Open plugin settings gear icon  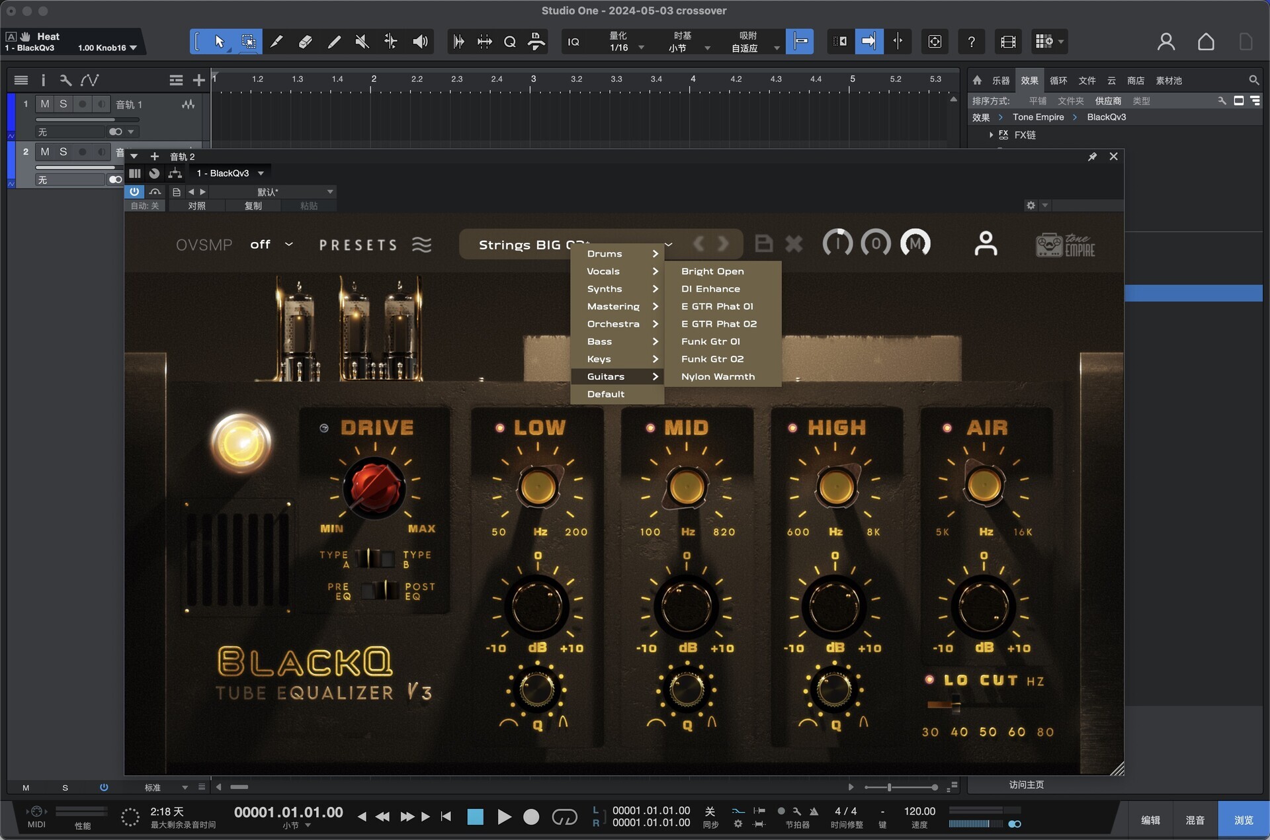(1031, 206)
